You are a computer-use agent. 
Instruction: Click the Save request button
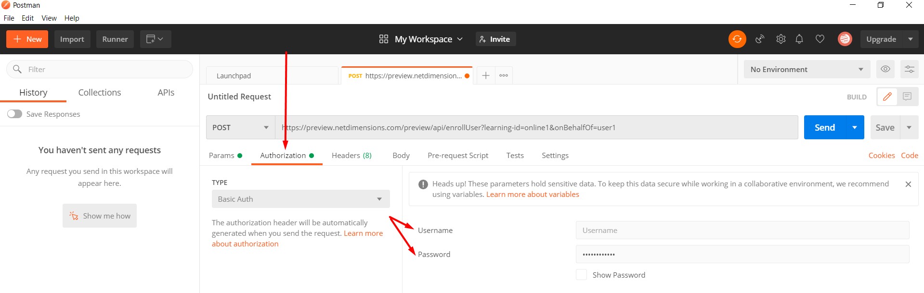click(x=885, y=127)
